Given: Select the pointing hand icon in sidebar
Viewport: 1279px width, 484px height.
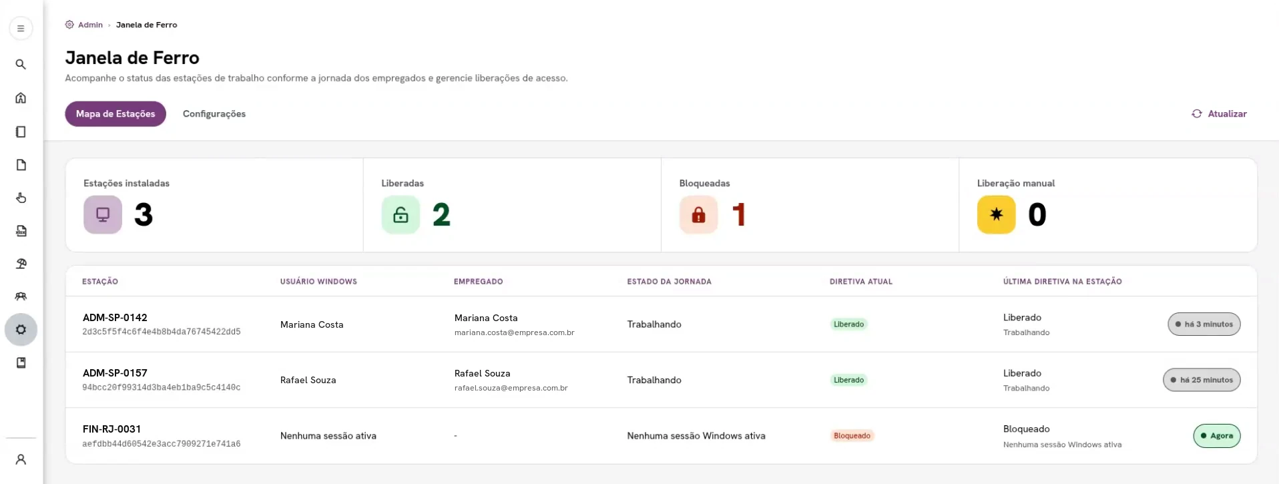Looking at the screenshot, I should point(21,198).
